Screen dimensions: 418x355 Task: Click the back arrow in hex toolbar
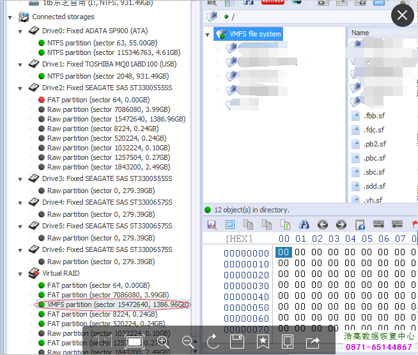(323, 225)
